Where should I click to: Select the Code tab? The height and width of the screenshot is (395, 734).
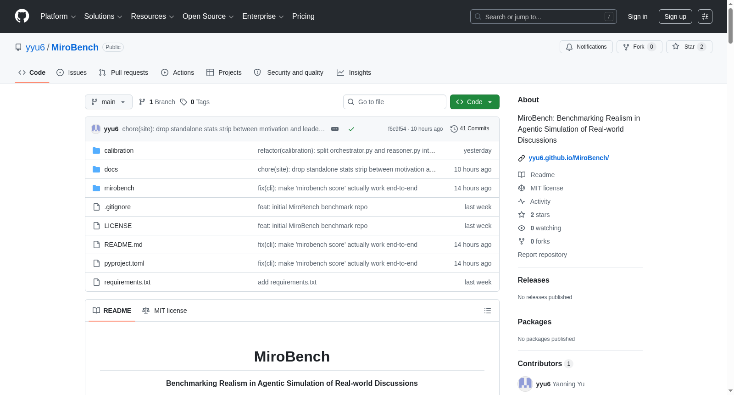[32, 72]
